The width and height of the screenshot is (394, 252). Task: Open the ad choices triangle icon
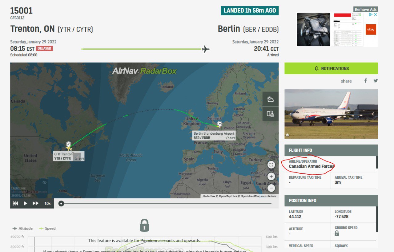(371, 14)
